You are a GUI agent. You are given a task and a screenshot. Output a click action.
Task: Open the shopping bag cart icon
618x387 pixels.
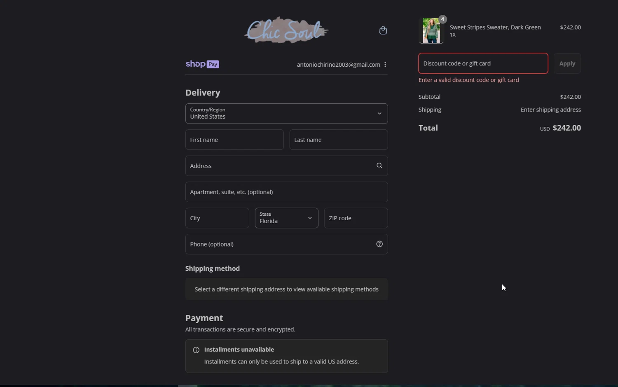coord(383,30)
